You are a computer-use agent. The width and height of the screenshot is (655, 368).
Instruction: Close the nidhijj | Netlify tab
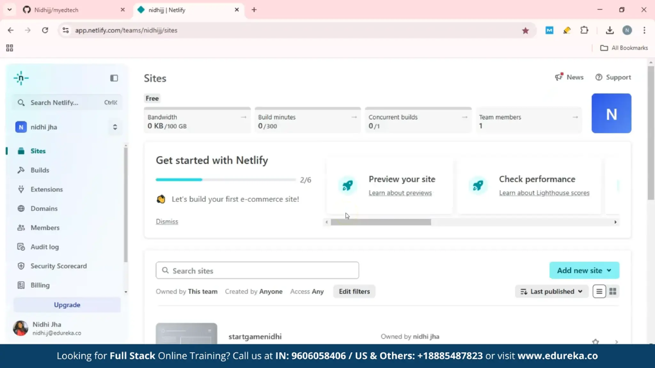point(237,10)
